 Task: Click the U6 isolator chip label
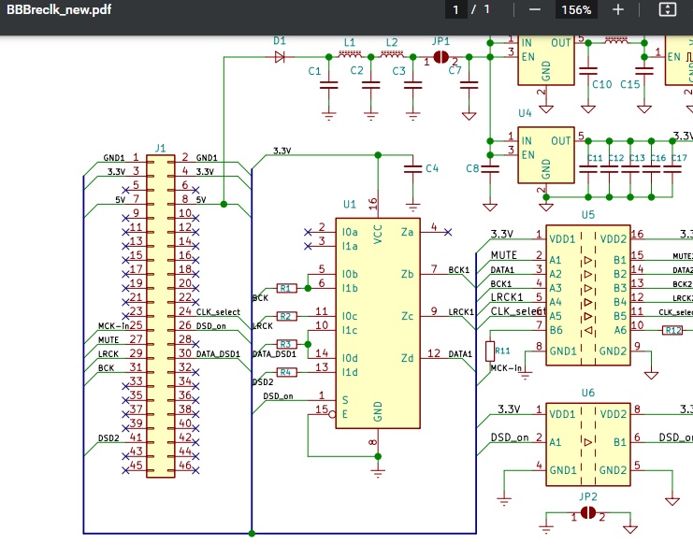[x=588, y=393]
